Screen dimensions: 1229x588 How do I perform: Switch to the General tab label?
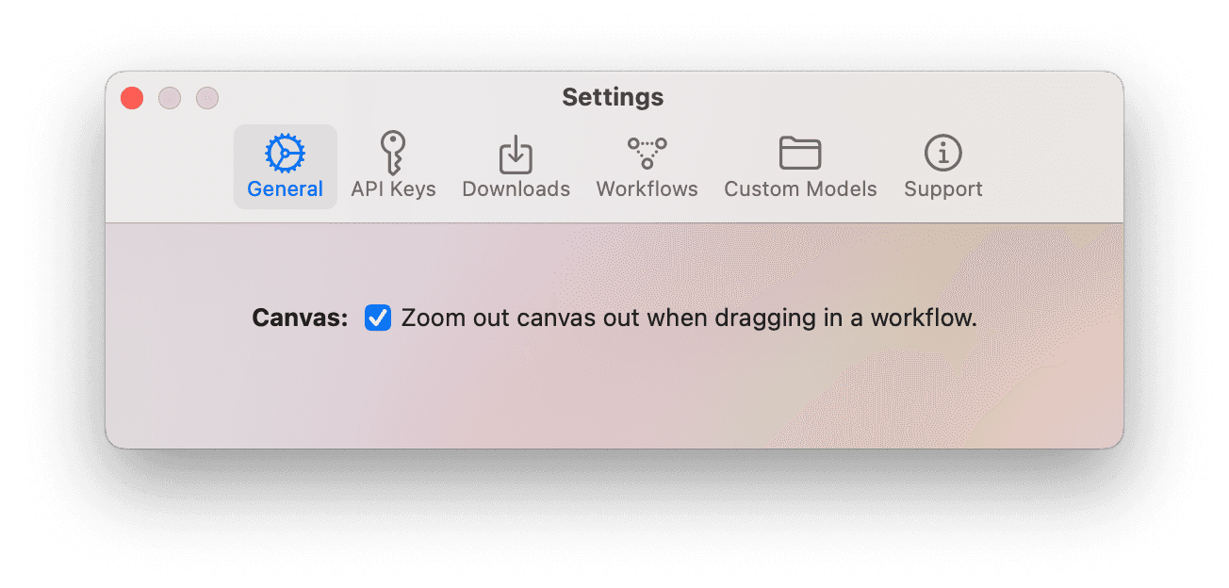point(285,188)
